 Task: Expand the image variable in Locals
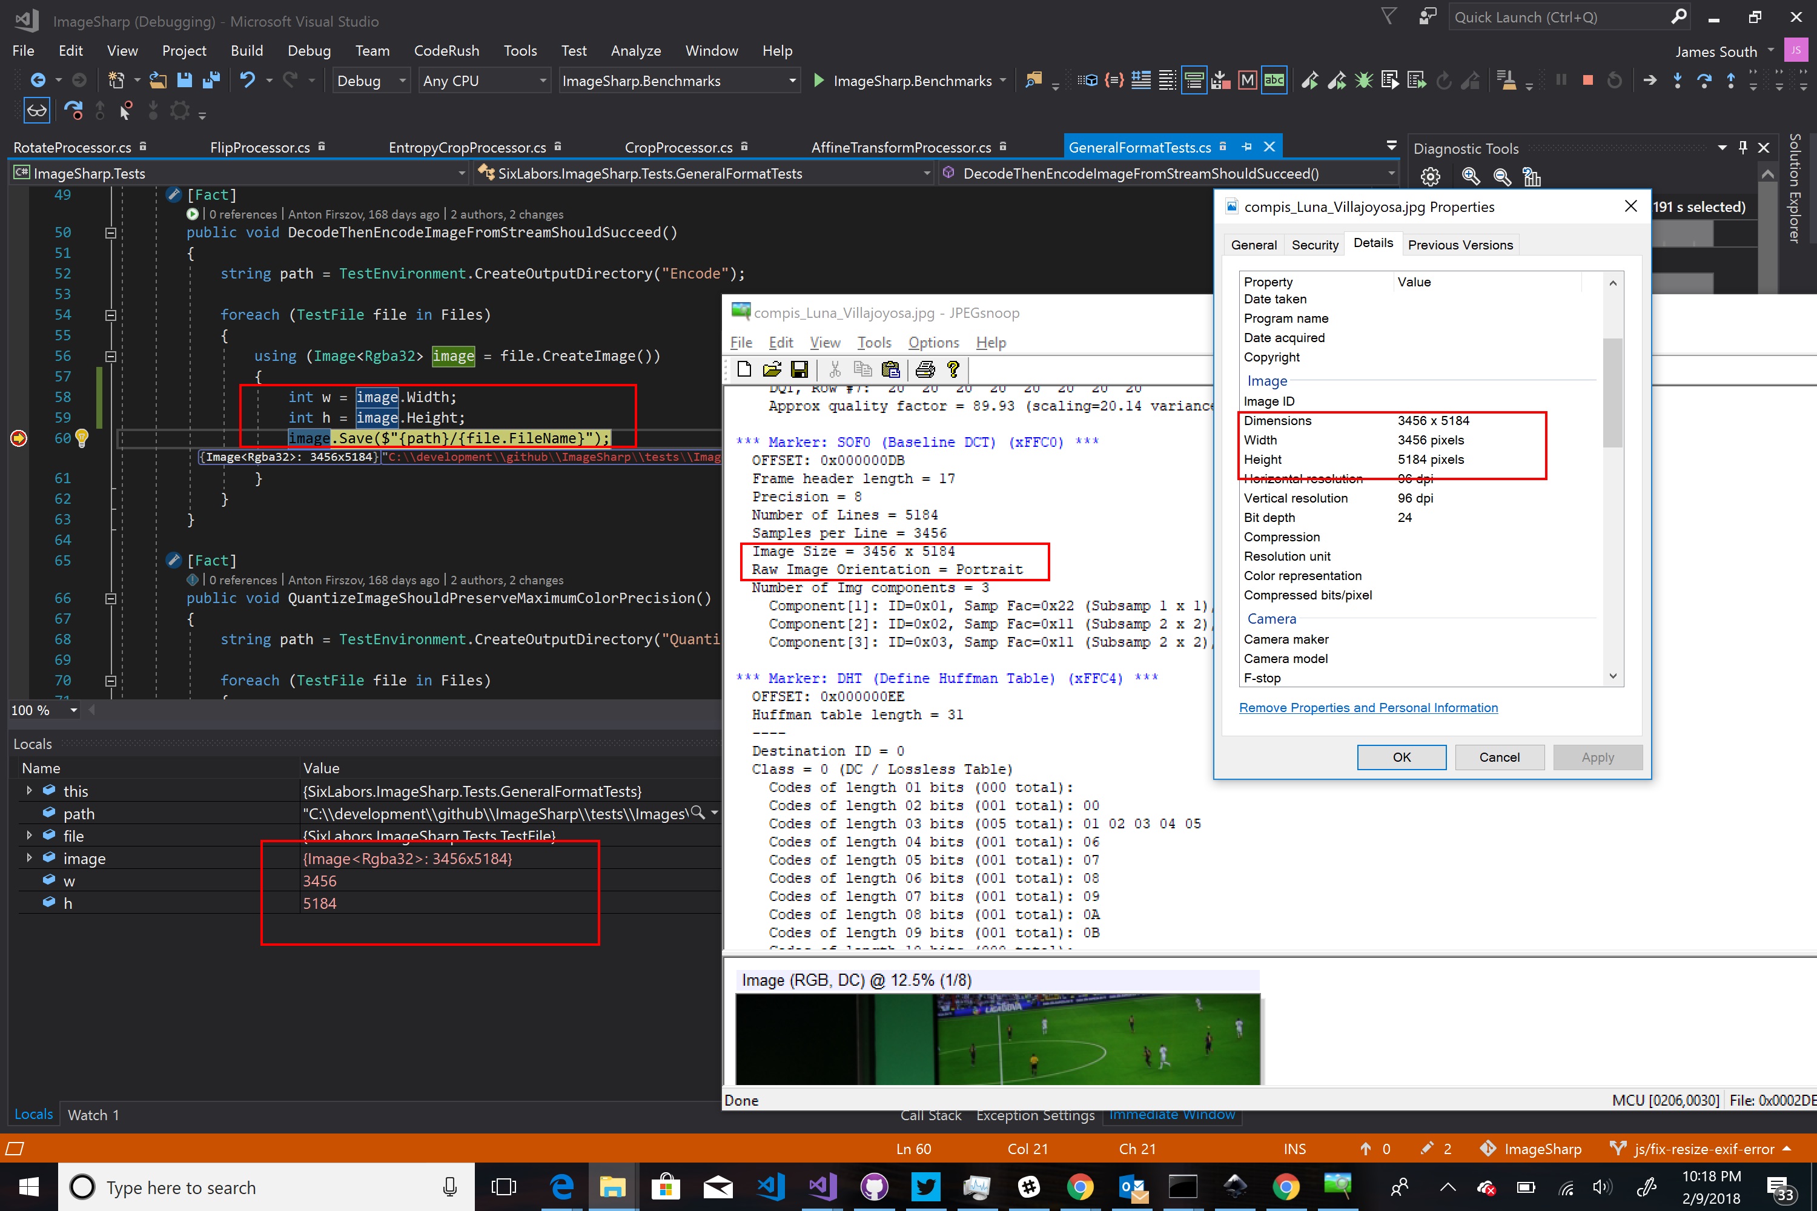(x=29, y=858)
